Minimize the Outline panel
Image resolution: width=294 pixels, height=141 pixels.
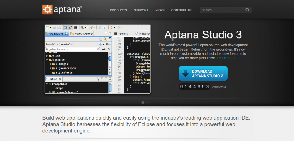click(106, 78)
